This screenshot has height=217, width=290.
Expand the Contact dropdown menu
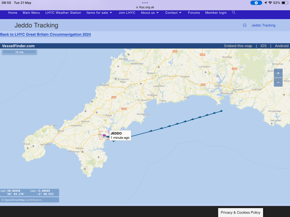pyautogui.click(x=173, y=13)
